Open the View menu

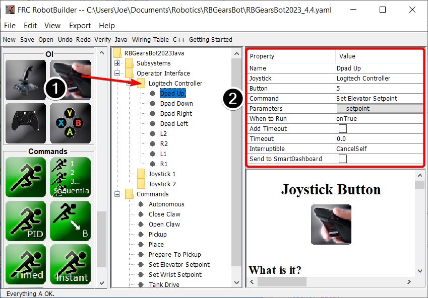52,26
